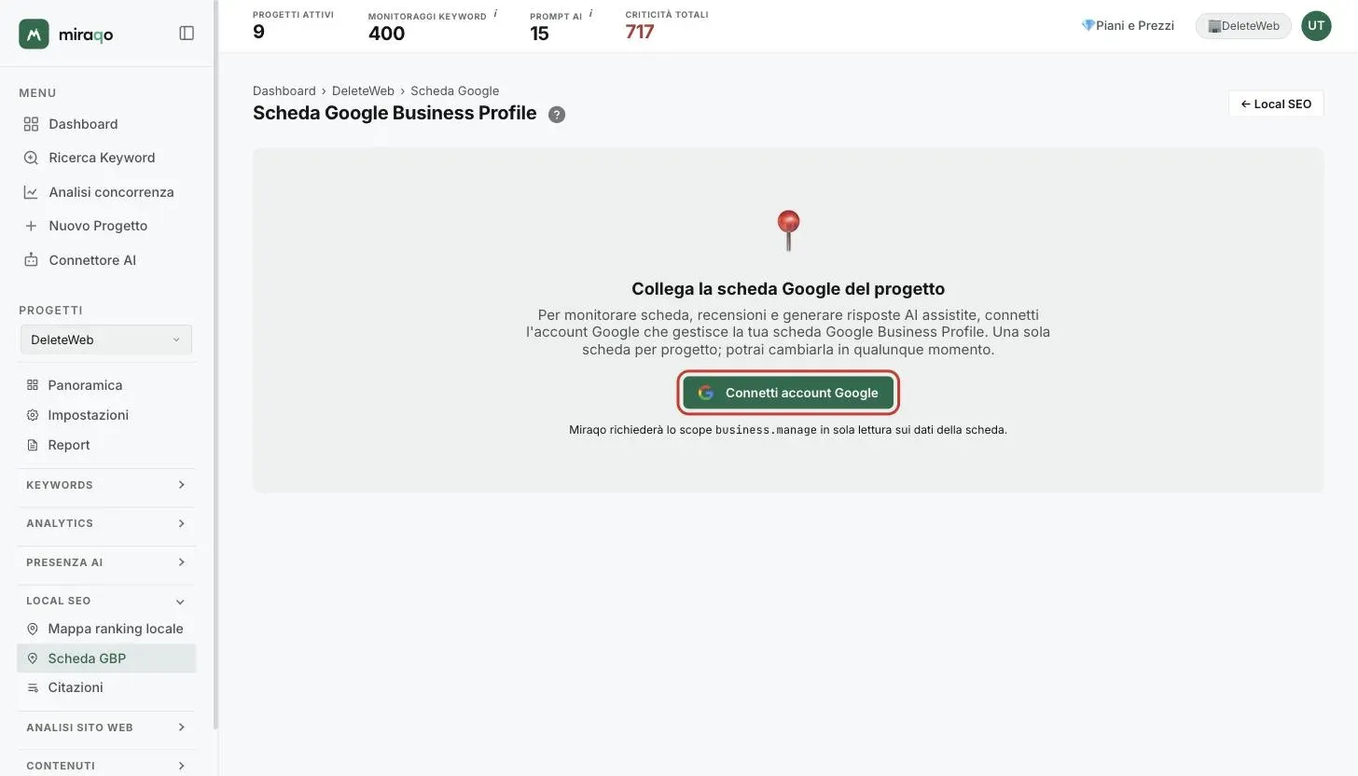The width and height of the screenshot is (1358, 776).
Task: Click the pin icon for Mappa ranking locale
Action: point(33,629)
